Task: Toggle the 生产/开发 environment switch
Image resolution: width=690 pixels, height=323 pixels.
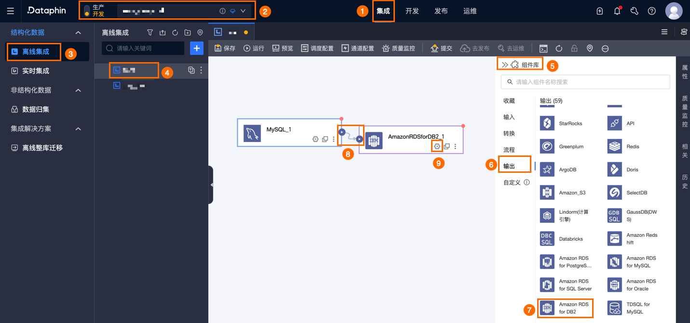Action: coord(87,11)
